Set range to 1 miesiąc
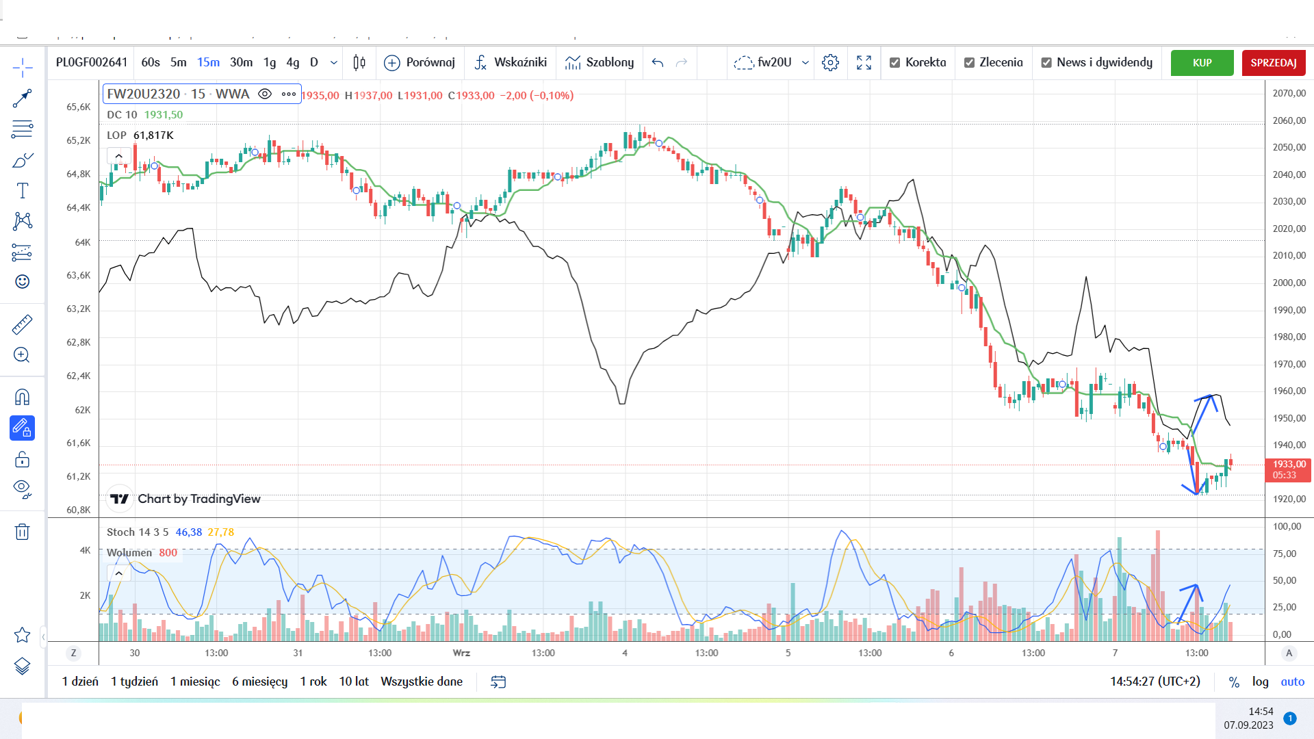Screen dimensions: 1314x739 pos(195,682)
